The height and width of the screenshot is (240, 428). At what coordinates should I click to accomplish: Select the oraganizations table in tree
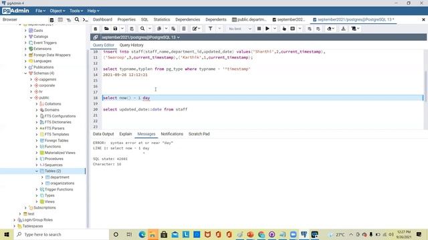(x=62, y=183)
